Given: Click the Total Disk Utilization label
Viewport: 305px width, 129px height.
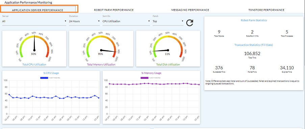Looking at the screenshot, I should 168,64.
